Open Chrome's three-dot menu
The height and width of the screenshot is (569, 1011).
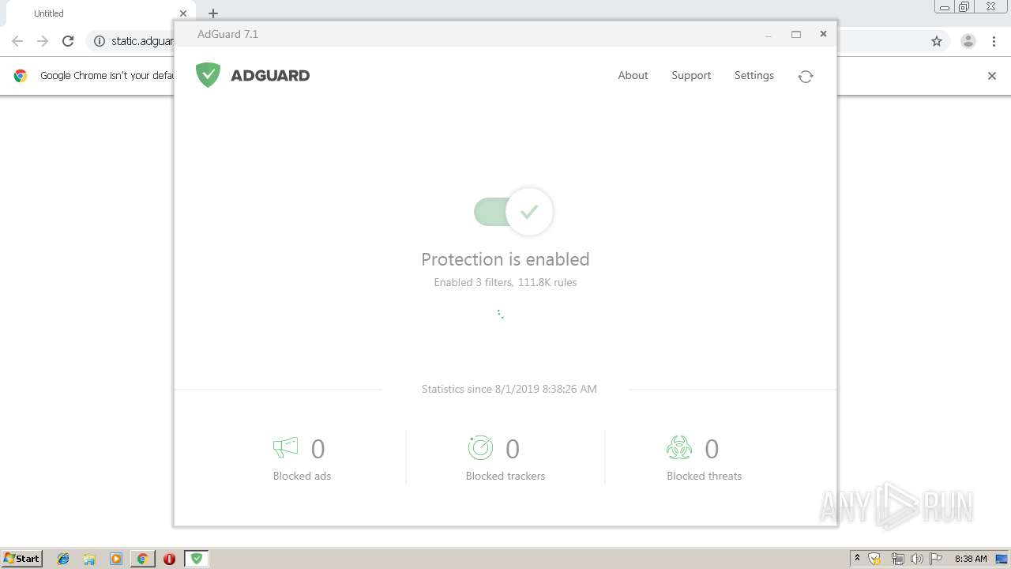[994, 41]
